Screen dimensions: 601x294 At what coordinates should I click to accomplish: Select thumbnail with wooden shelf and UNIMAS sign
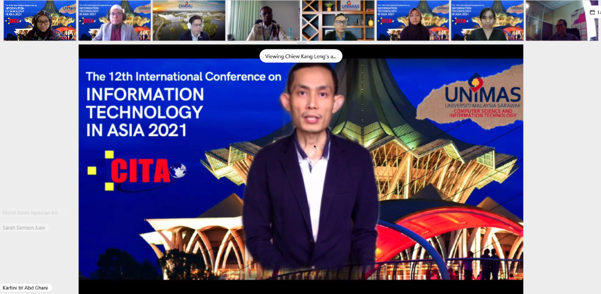[338, 21]
